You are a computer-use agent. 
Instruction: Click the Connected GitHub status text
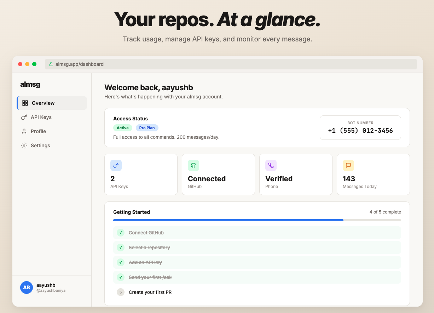[207, 179]
